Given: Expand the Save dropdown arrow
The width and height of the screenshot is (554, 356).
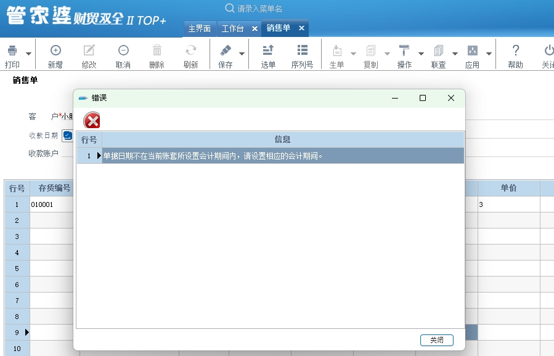Looking at the screenshot, I should pos(242,54).
